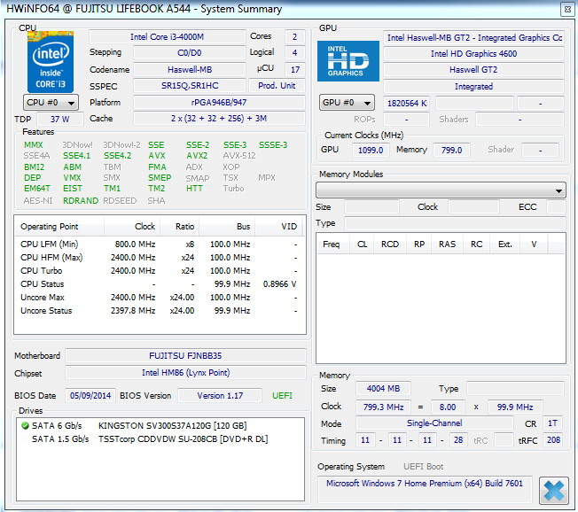Click the Bus column header
Screen dimensions: 578x512
pyautogui.click(x=227, y=226)
